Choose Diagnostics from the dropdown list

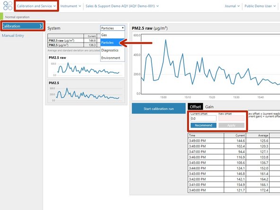point(113,50)
